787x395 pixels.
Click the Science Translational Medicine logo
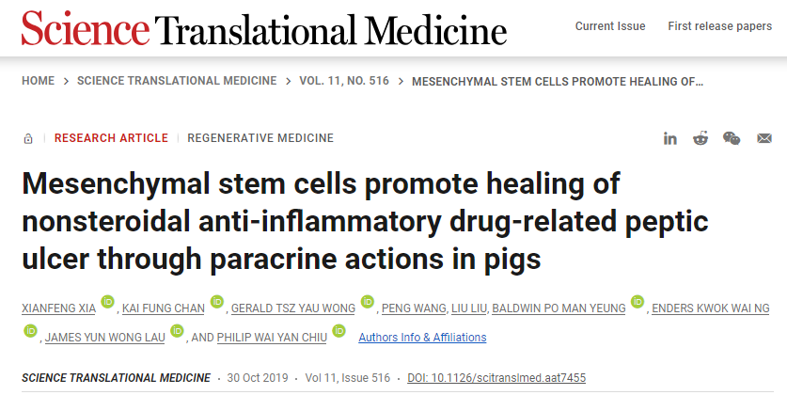(263, 30)
